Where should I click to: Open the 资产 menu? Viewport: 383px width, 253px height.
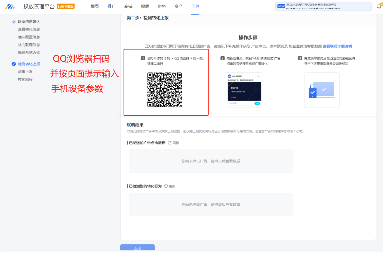click(178, 6)
